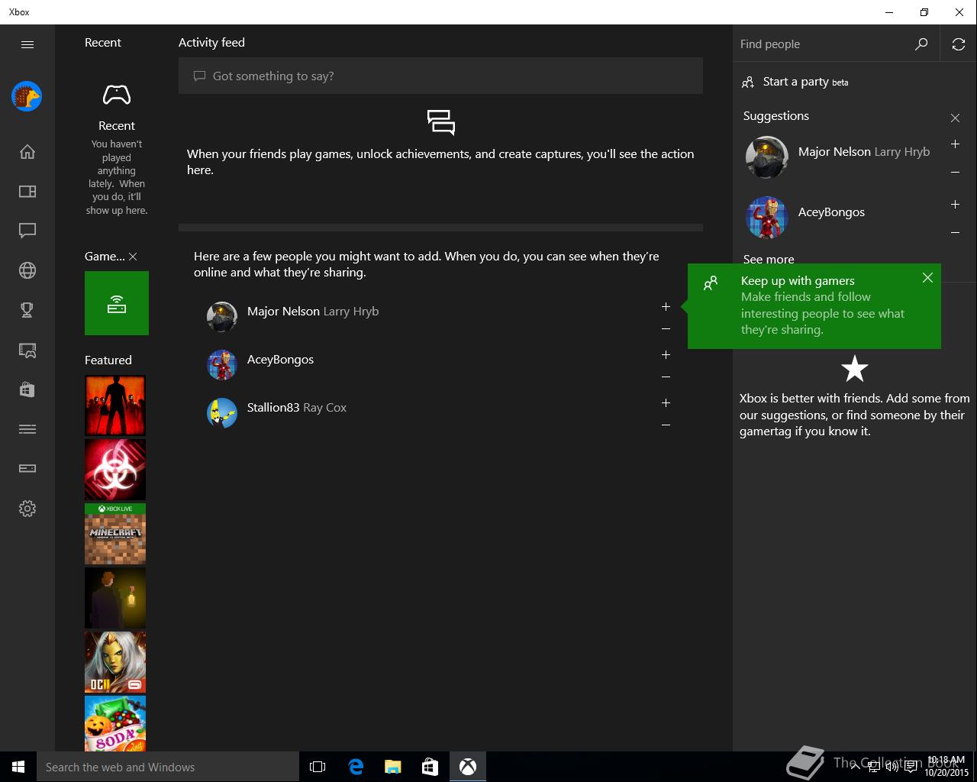Open the Minecraft featured tile

115,534
